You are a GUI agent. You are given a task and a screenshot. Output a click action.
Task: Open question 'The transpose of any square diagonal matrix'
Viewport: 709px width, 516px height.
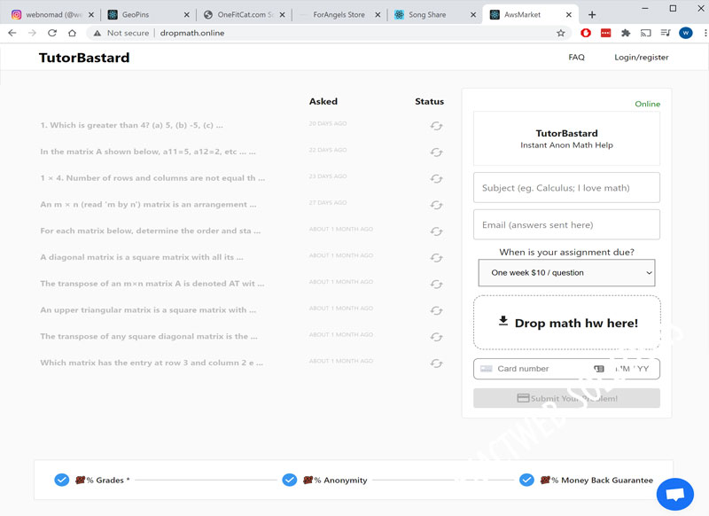coord(149,336)
